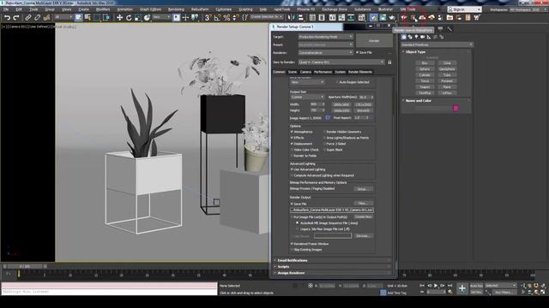Open the View to Render dropdown
This screenshot has height=308, width=549.
341,62
